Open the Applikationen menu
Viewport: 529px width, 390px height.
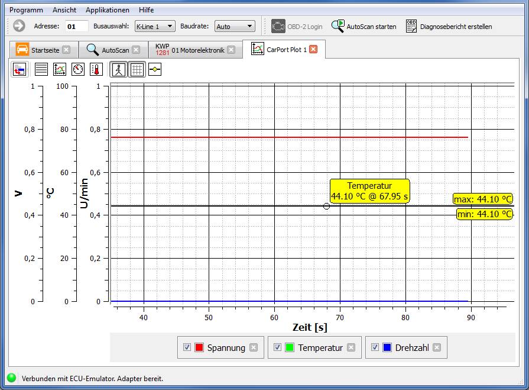pyautogui.click(x=107, y=9)
